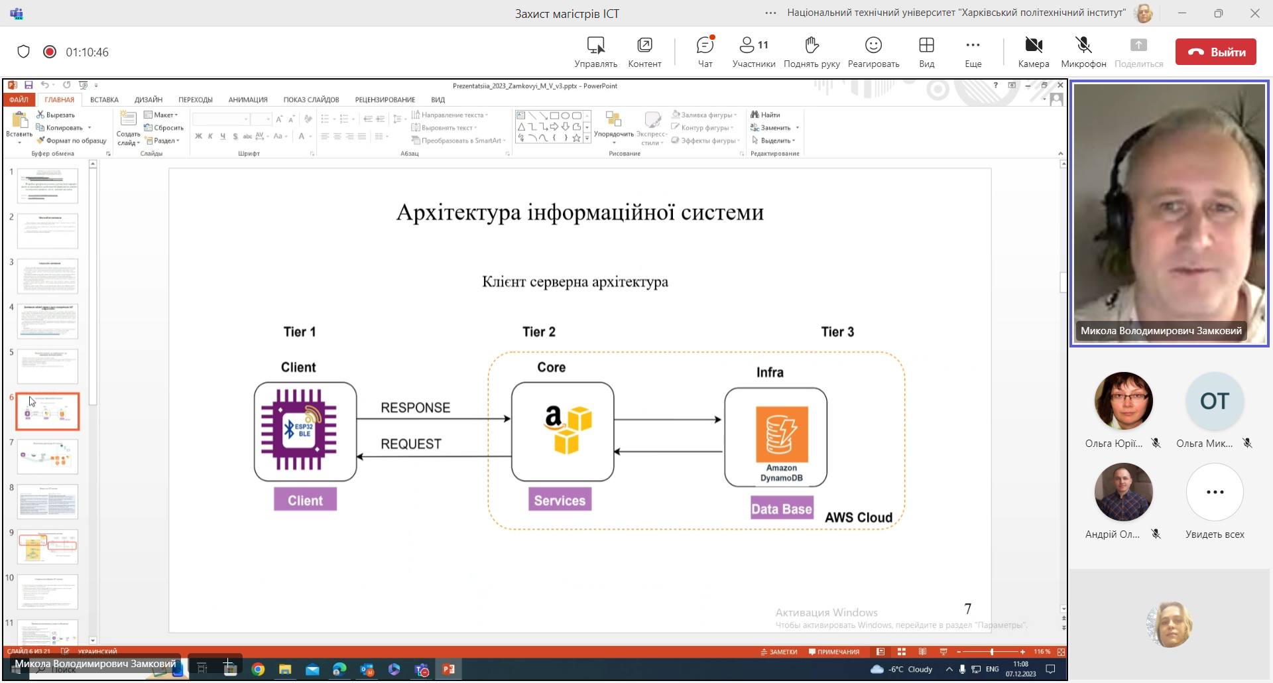The height and width of the screenshot is (683, 1273).
Task: Open the ДИЗАЙН ribbon tab
Action: pos(149,99)
